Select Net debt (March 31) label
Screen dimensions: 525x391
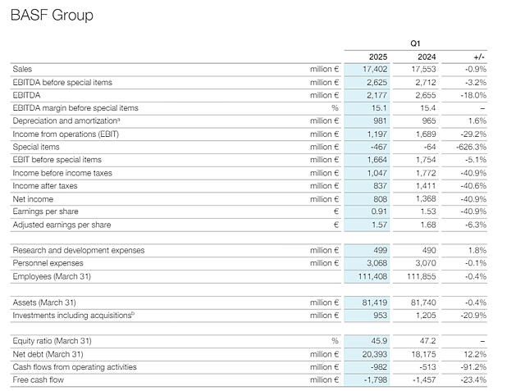(48, 354)
